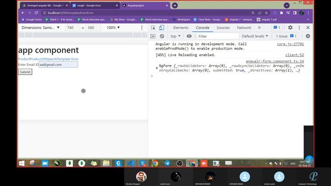The height and width of the screenshot is (186, 331).
Task: Edit the viewport height value 360
Action: tap(93, 27)
